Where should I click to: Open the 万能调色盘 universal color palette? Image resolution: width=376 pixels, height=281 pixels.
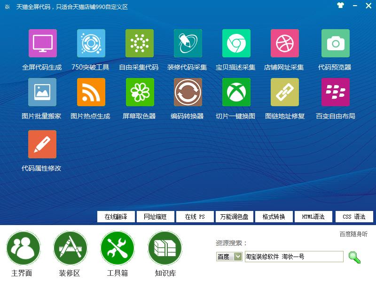click(234, 217)
